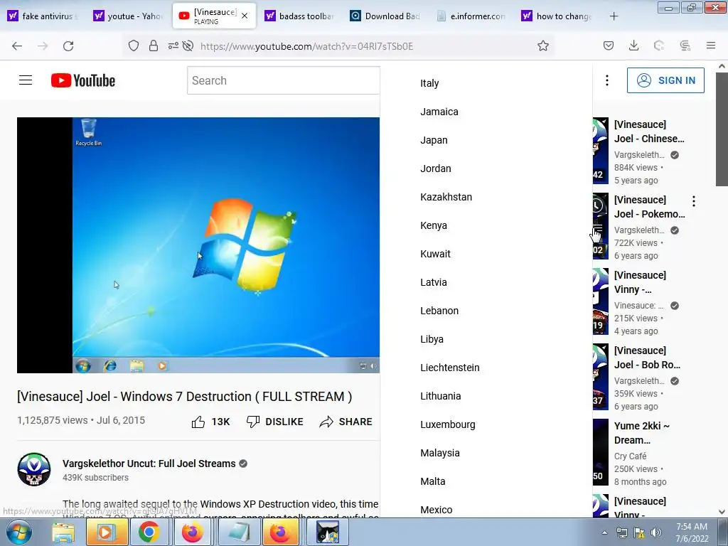This screenshot has width=728, height=546.
Task: Switch to youtue - Yahoo tab
Action: pos(129,16)
